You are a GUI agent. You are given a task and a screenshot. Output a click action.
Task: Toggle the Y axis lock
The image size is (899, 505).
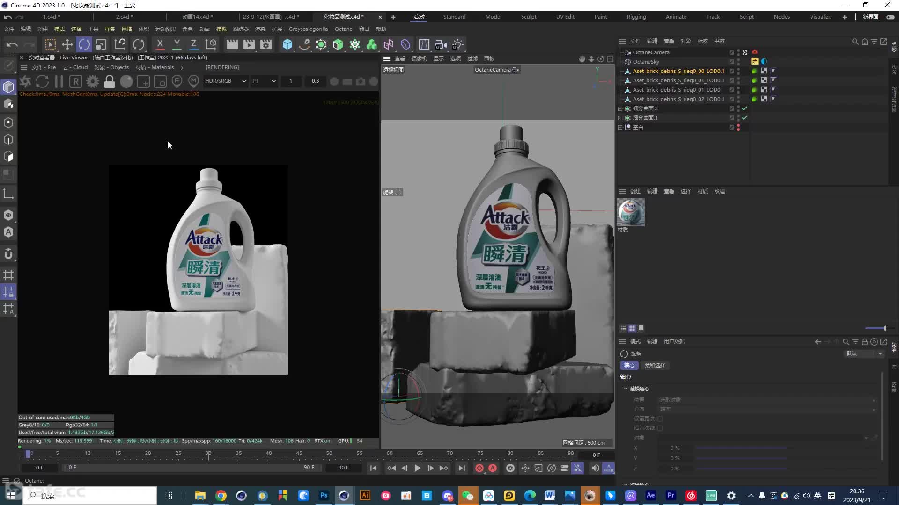[177, 45]
